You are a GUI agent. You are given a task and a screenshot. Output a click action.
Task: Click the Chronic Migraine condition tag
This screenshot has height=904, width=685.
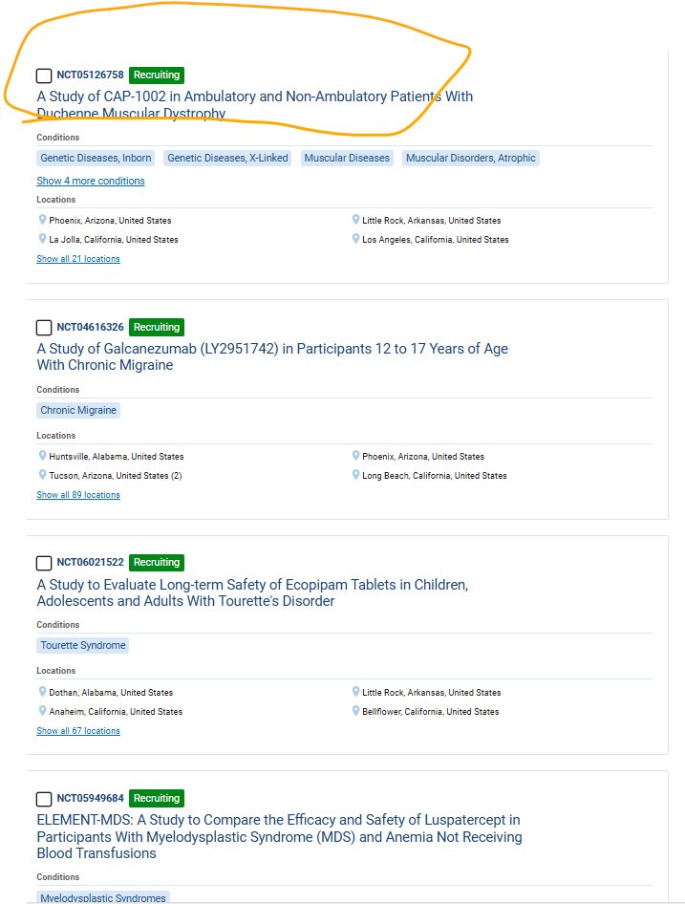78,411
